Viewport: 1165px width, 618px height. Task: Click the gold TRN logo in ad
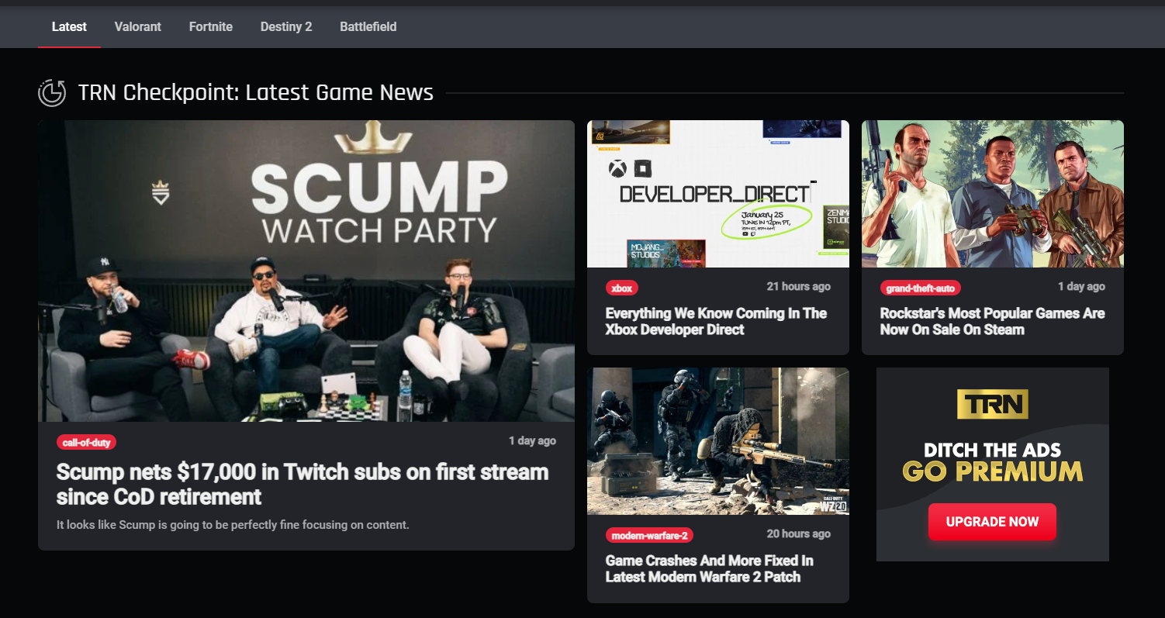pos(992,404)
